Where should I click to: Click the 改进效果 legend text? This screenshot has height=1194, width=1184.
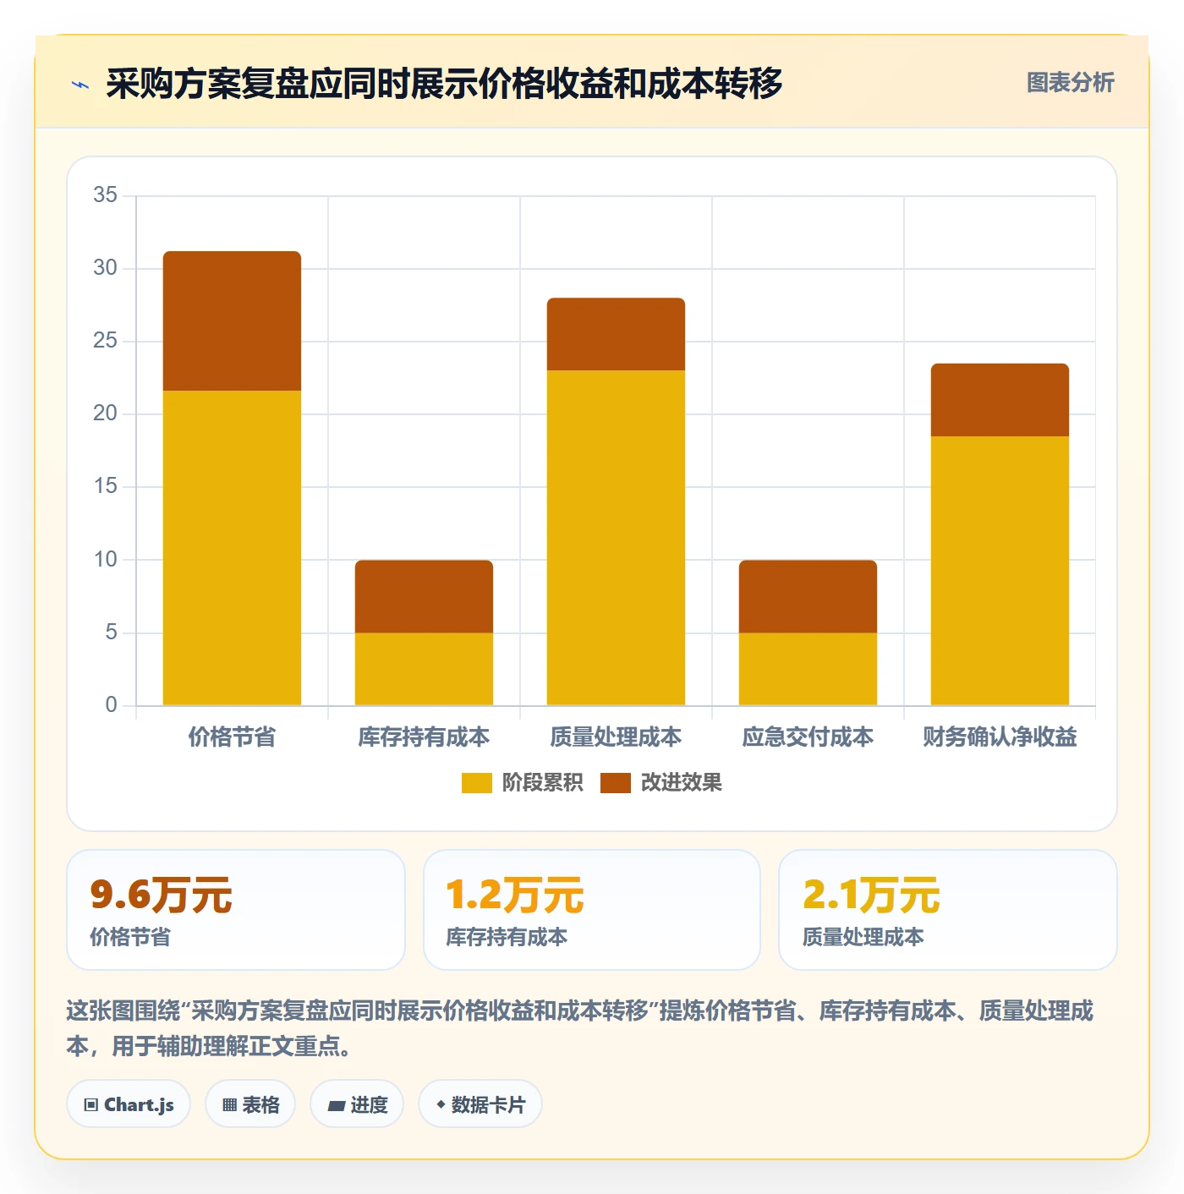tap(682, 783)
